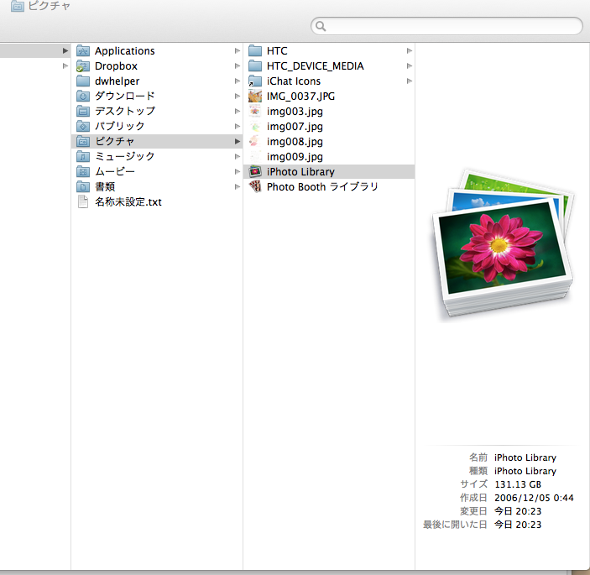Image resolution: width=590 pixels, height=575 pixels.
Task: Click the creation date 2006/12/05 0:44
Action: (x=534, y=498)
